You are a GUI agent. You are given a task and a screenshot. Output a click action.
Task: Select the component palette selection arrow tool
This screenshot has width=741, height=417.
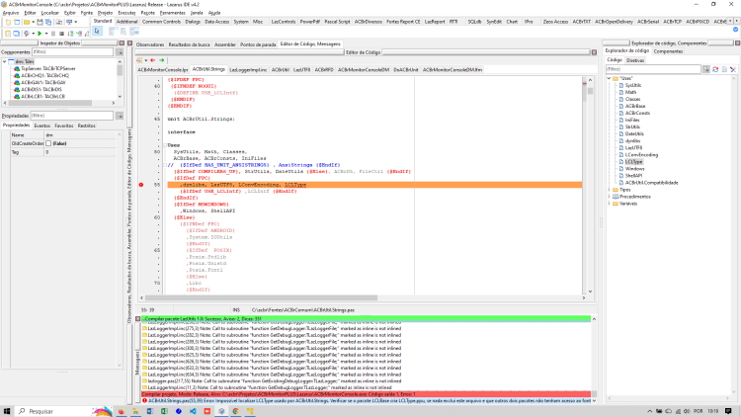tap(97, 32)
